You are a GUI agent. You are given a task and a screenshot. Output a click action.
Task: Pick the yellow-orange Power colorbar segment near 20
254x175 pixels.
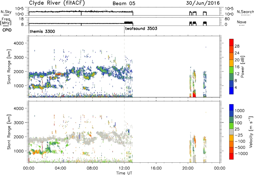[x=231, y=63]
